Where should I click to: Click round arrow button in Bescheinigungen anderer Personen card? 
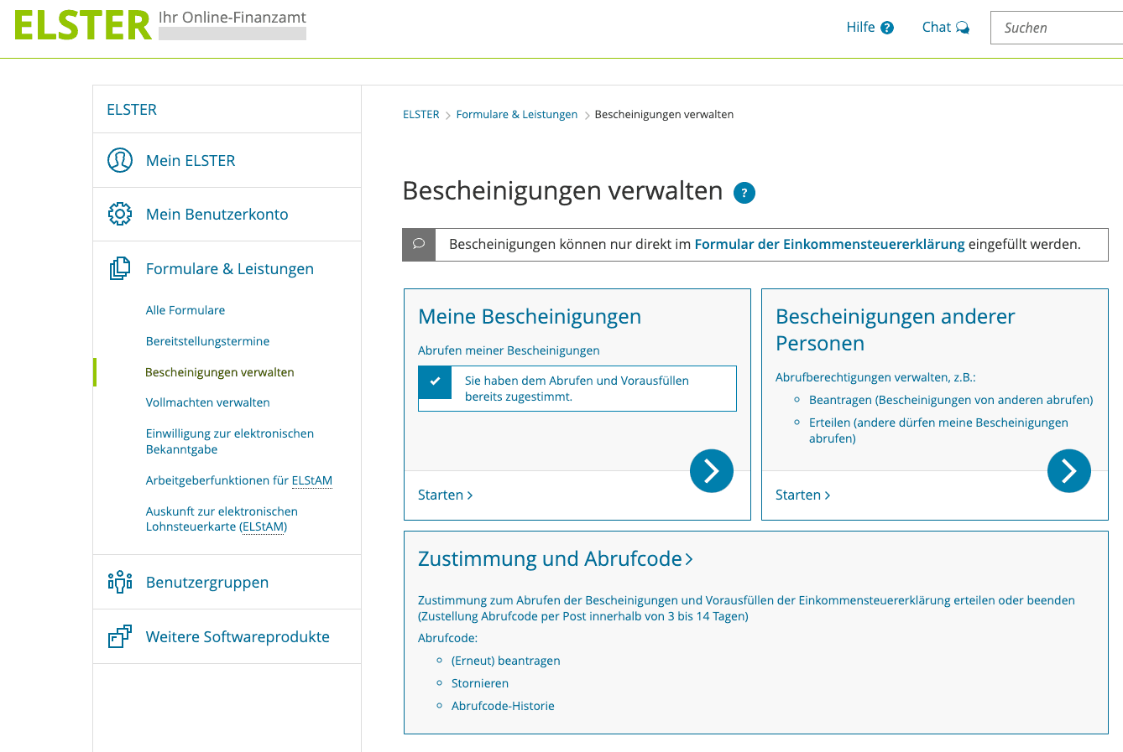click(x=1069, y=471)
